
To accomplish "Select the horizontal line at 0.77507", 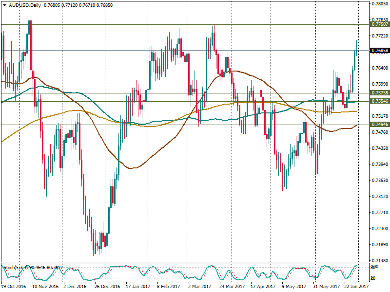I will (x=195, y=24).
